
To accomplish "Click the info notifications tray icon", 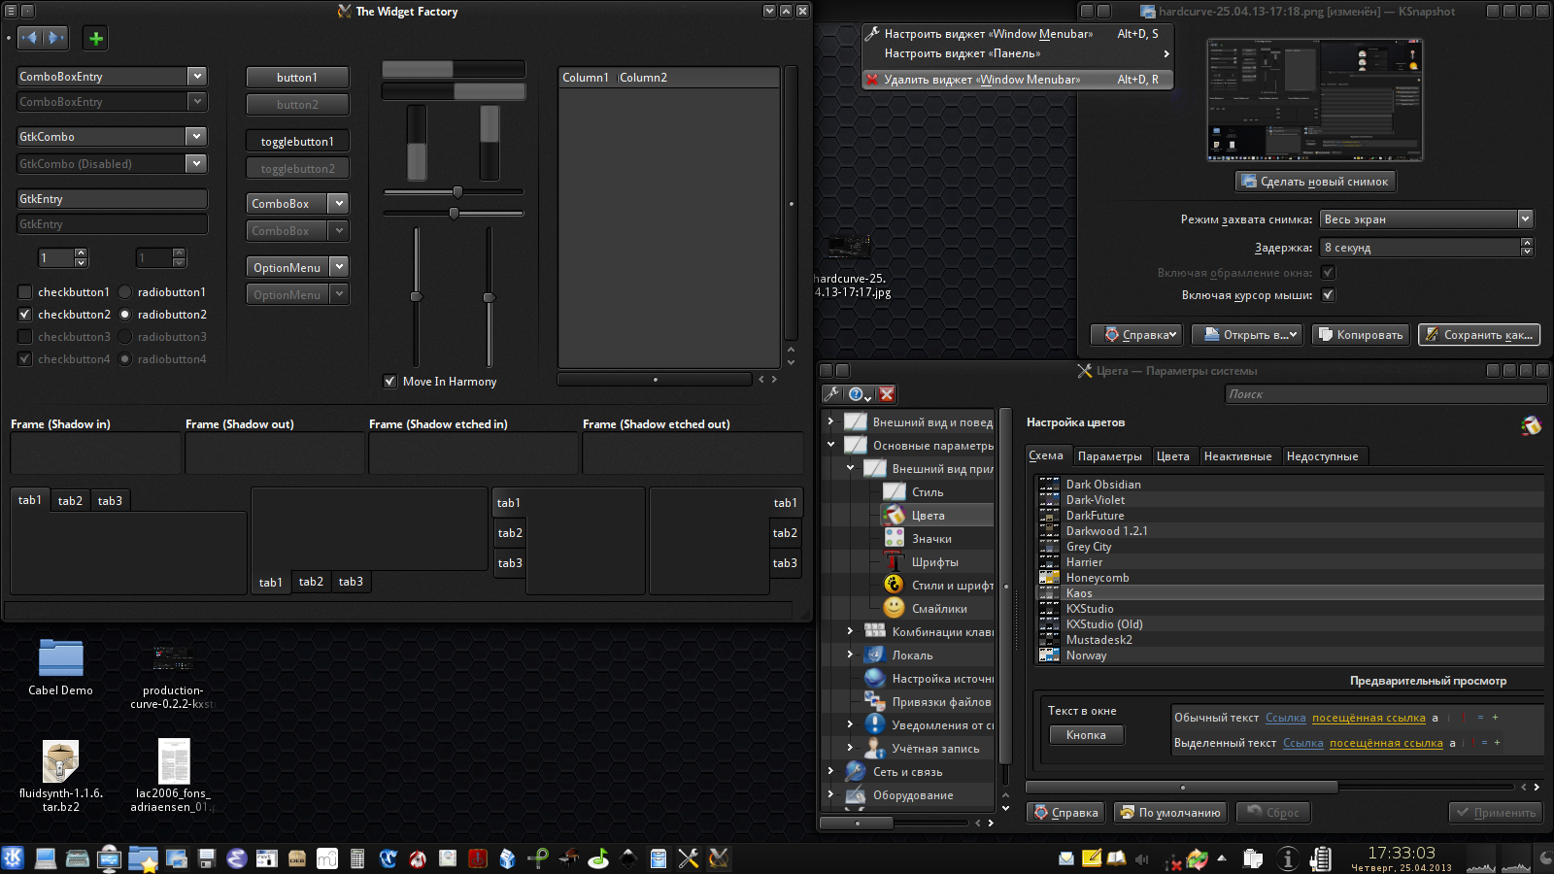I will 1288,858.
